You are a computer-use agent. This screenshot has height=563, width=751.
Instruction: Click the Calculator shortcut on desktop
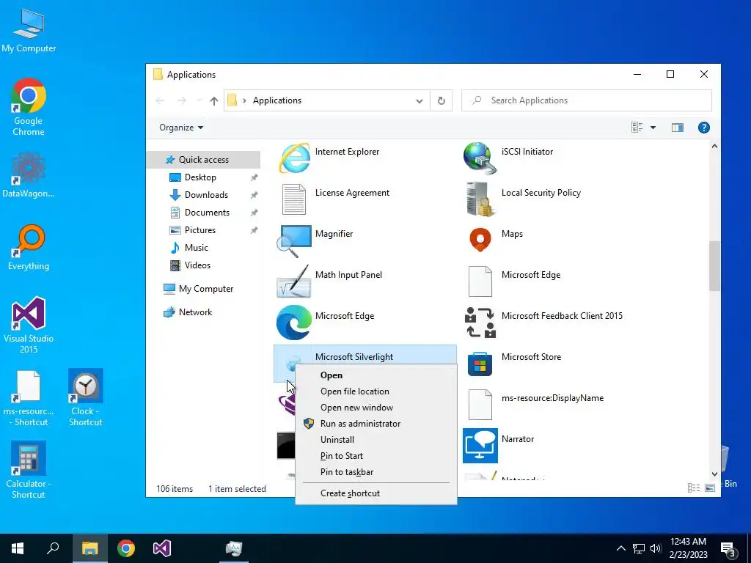29,470
